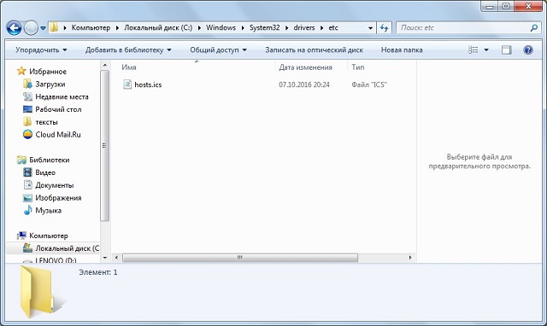Open Компьютер in the navigation pane
Screen dimensions: 547x326
49,236
